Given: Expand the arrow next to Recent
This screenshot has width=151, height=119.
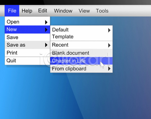Looking at the screenshot, I should click(109, 45).
